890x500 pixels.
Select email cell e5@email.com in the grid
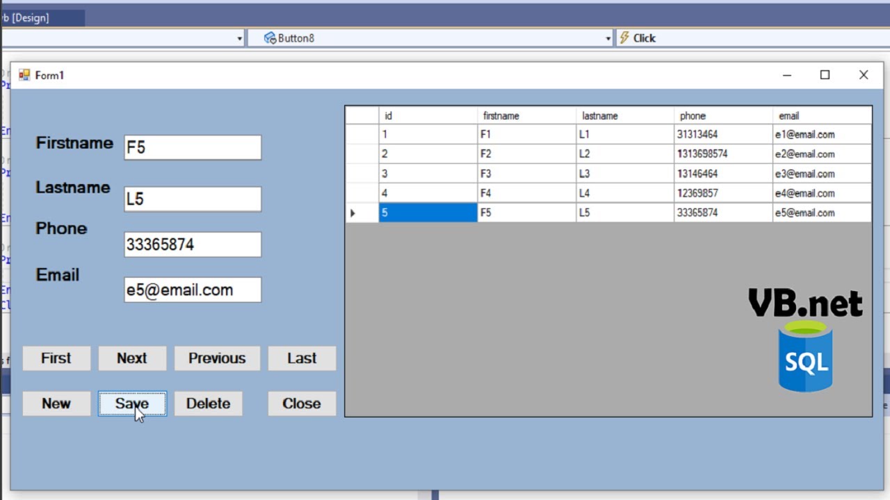pos(822,213)
